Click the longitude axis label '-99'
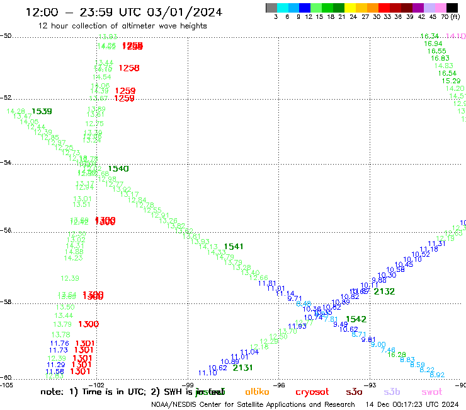 tap(188, 385)
